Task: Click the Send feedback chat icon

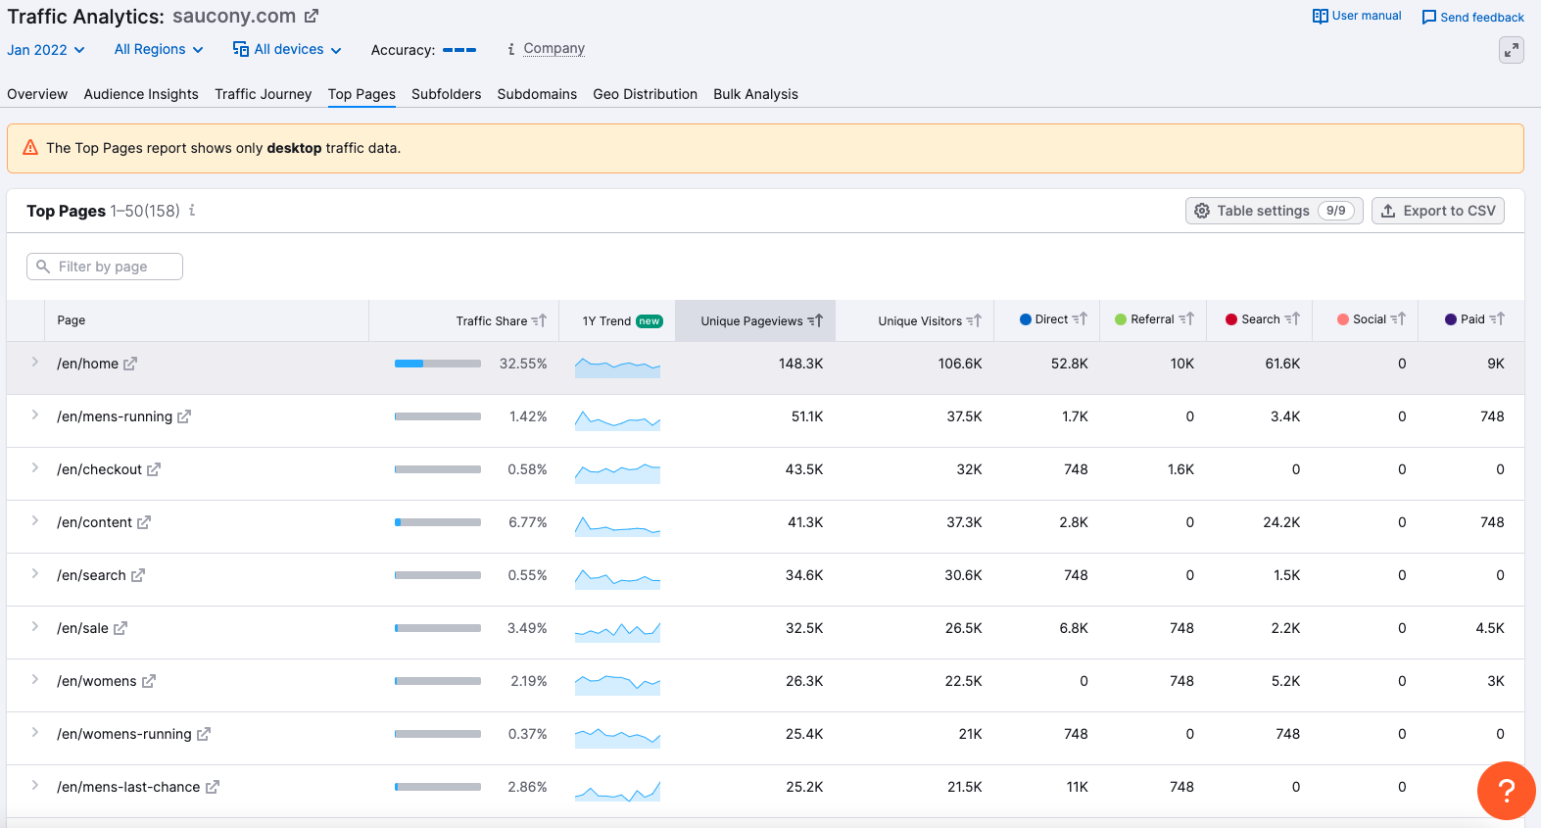Action: 1429,18
